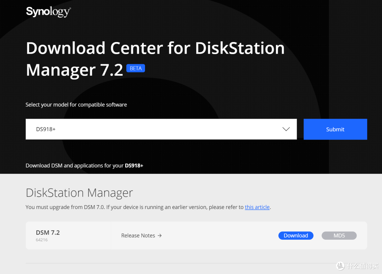The height and width of the screenshot is (274, 382).
Task: Select the "DSM 7.2" version title
Action: 48,232
